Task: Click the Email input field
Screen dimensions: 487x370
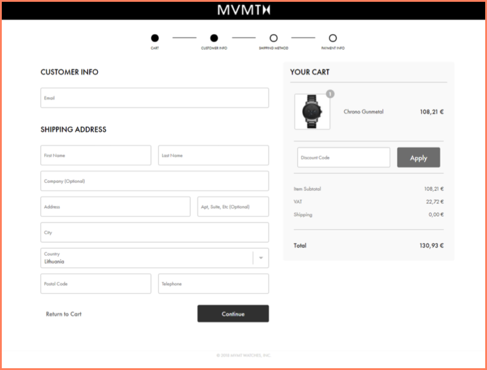Action: tap(155, 98)
